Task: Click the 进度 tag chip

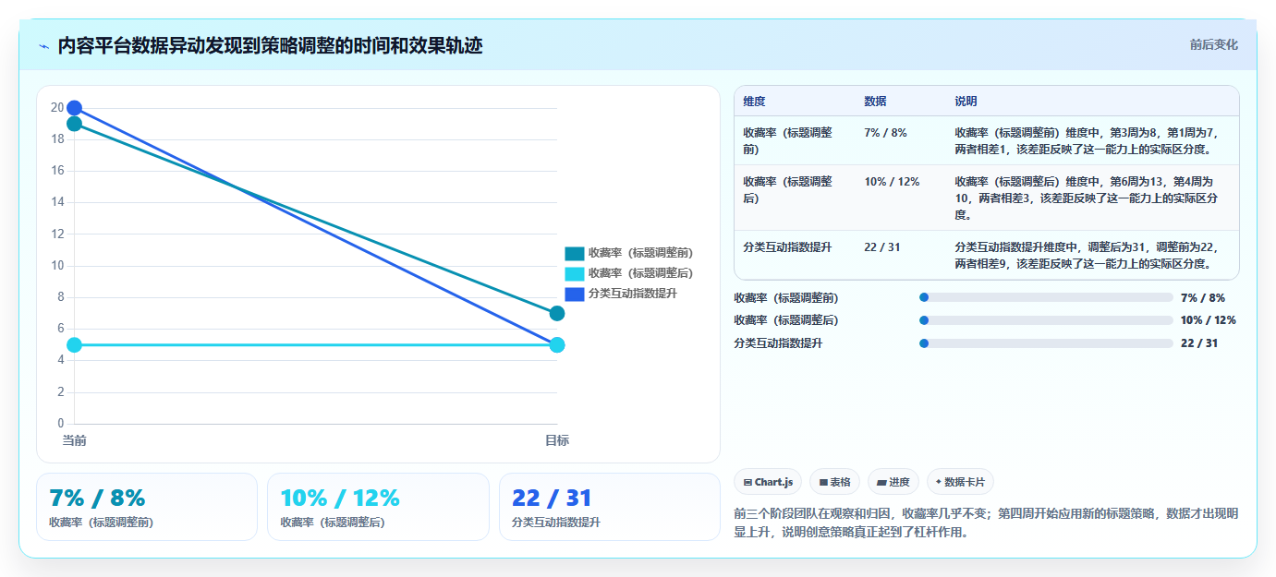Action: pyautogui.click(x=893, y=482)
